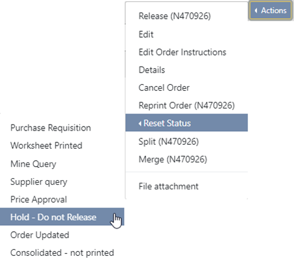294x263 pixels.
Task: Open File attachment option
Action: [x=186, y=187]
